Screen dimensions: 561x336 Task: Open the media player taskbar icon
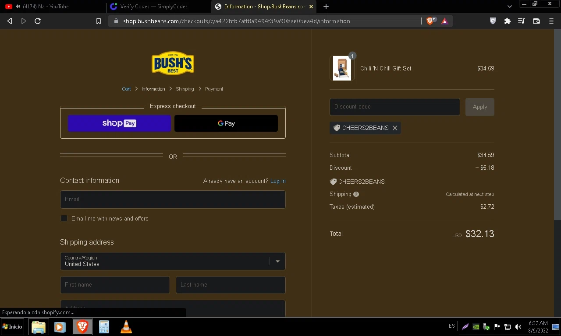[60, 327]
